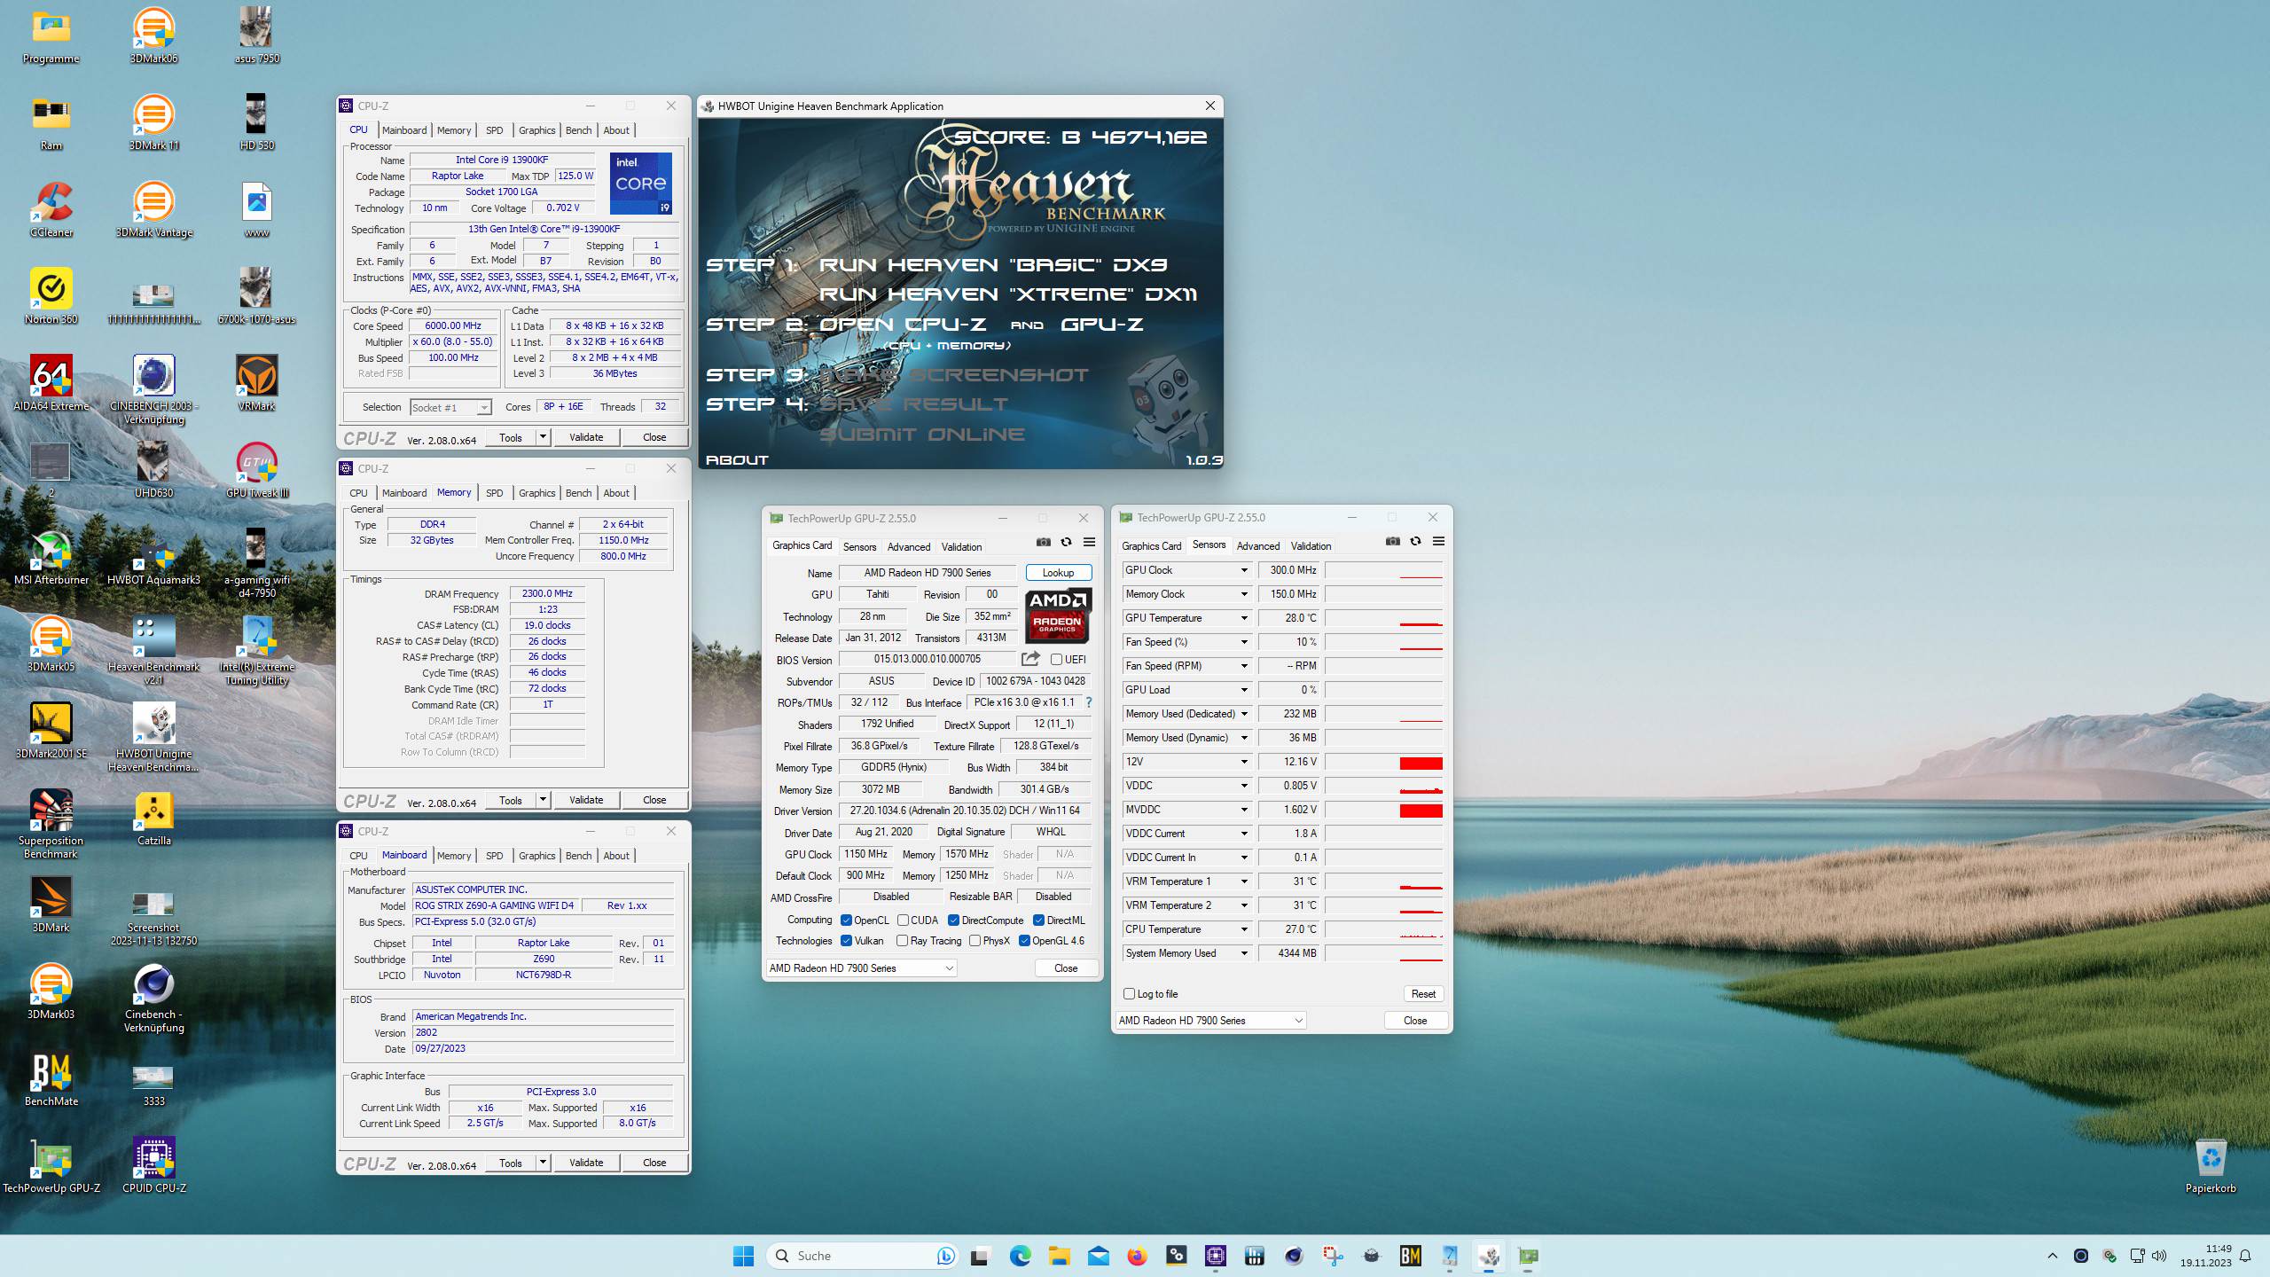Open Microsoft Edge from the taskbar
The image size is (2270, 1277).
pos(1020,1256)
